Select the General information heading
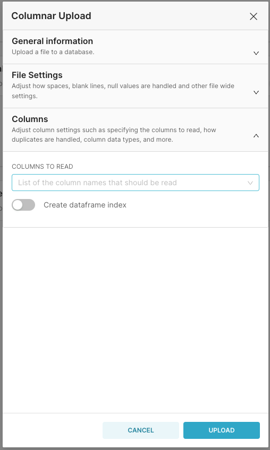The image size is (270, 450). [52, 41]
